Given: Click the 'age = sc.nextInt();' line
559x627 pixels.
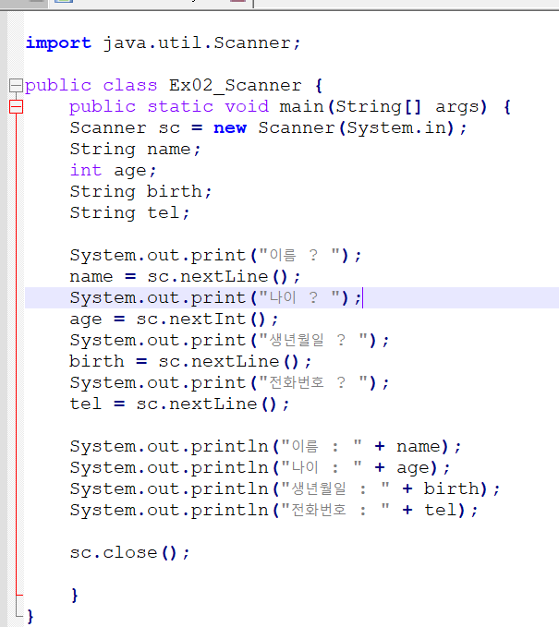Looking at the screenshot, I should coord(174,320).
